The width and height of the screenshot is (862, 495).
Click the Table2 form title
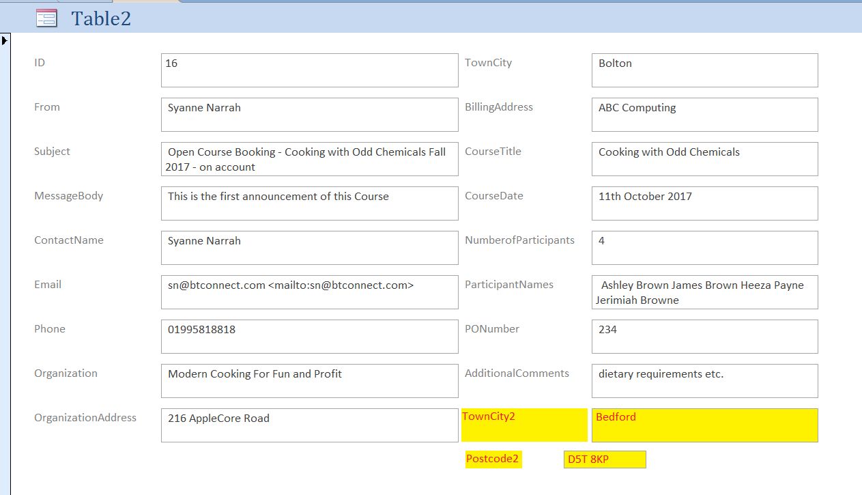pos(101,18)
